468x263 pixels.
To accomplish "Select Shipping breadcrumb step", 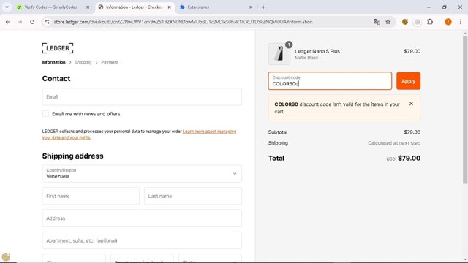I will (x=83, y=62).
